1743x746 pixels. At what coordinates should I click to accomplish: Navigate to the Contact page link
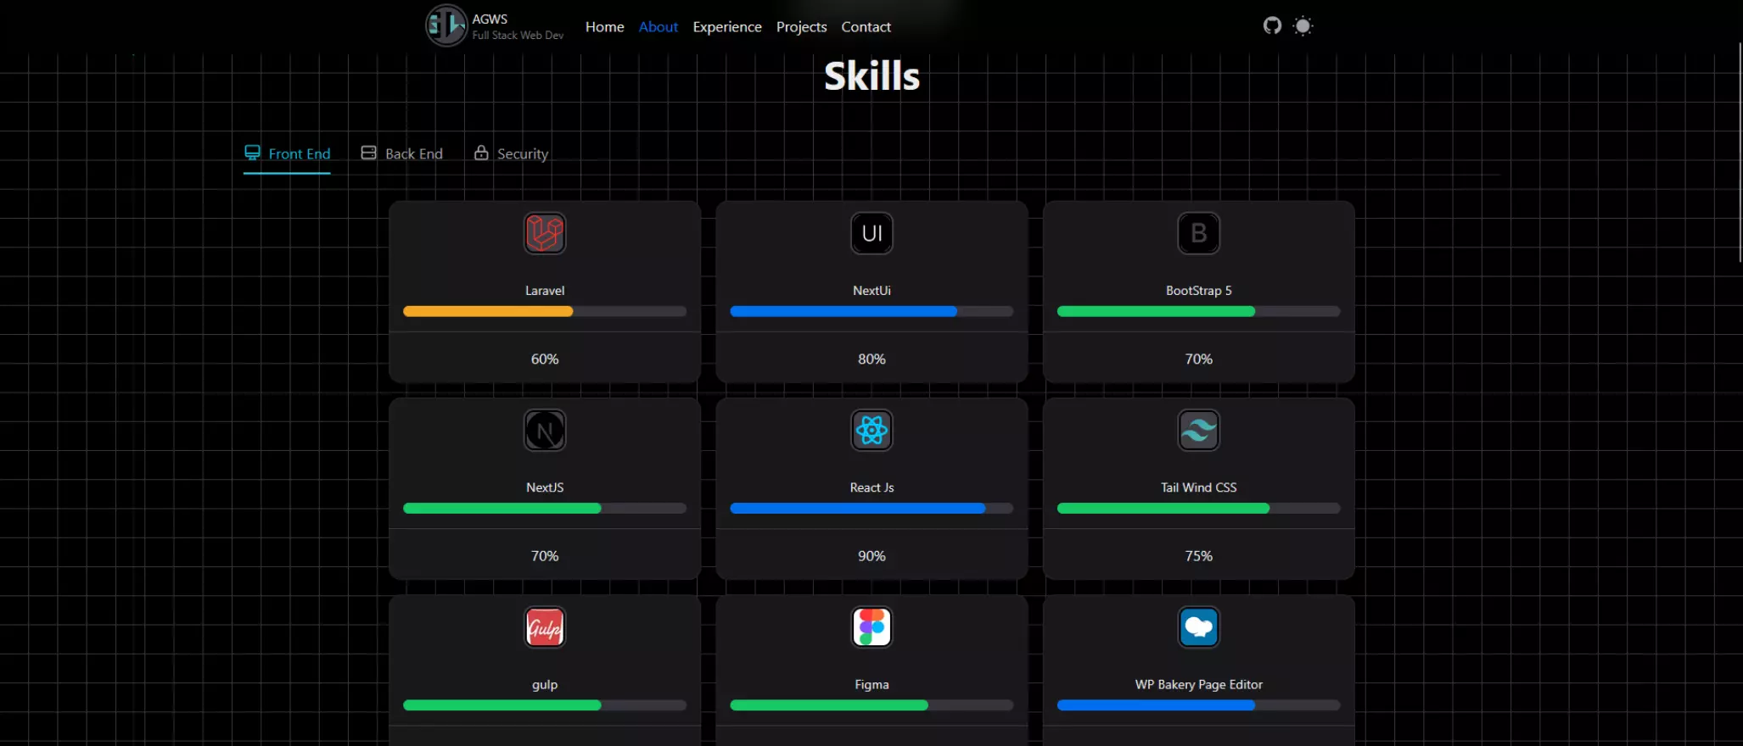pos(866,27)
